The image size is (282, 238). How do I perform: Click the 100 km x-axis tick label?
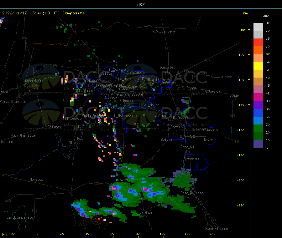click(162, 234)
